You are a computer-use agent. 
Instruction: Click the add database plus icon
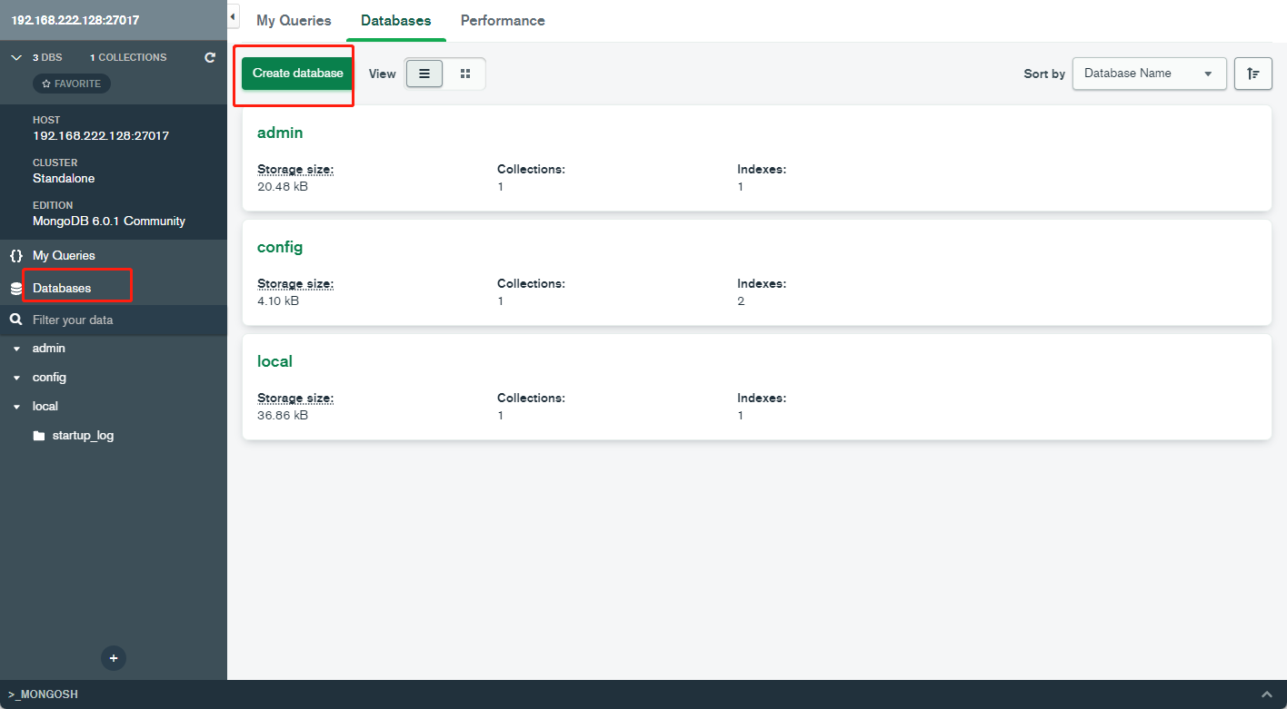click(114, 658)
